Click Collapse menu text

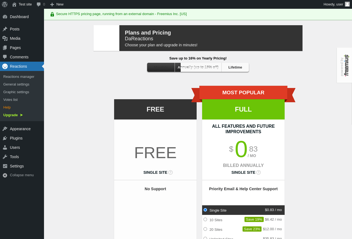point(22,175)
